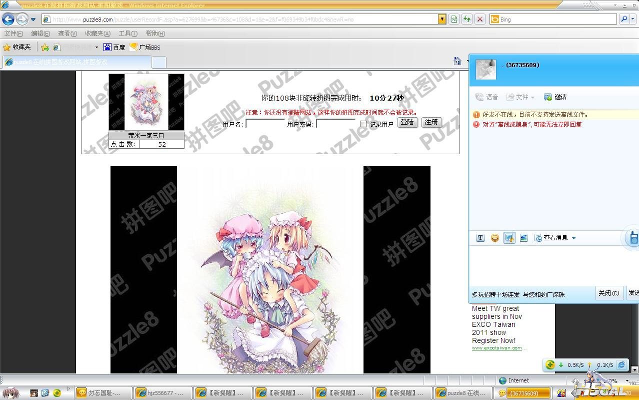639x400 pixels.
Task: Open the 多玩招聘十场连发 chat ad link
Action: coord(518,294)
